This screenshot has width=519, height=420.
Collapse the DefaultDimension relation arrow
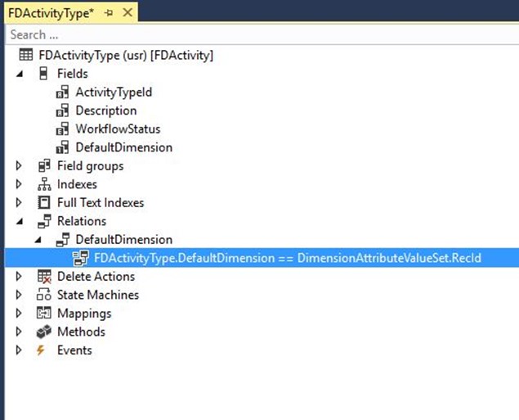[x=38, y=240]
